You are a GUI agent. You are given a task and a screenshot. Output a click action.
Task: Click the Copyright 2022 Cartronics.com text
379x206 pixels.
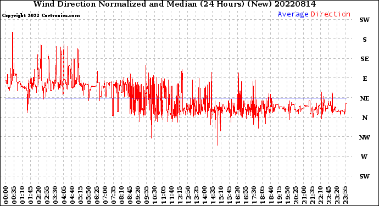point(41,15)
